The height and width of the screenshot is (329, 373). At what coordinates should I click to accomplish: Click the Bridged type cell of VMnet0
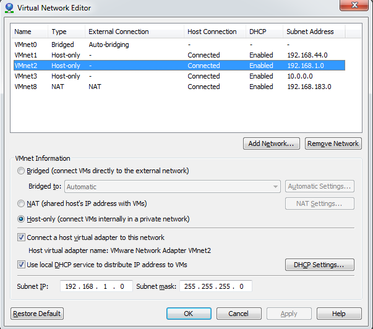point(62,45)
